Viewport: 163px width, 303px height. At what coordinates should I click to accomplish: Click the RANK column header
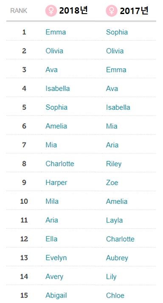point(19,11)
